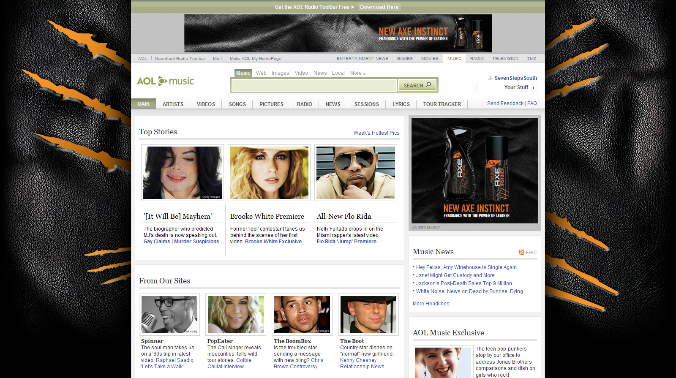This screenshot has width=676, height=378.
Task: Open the NEWS navigation tab in music menu
Action: pos(333,104)
